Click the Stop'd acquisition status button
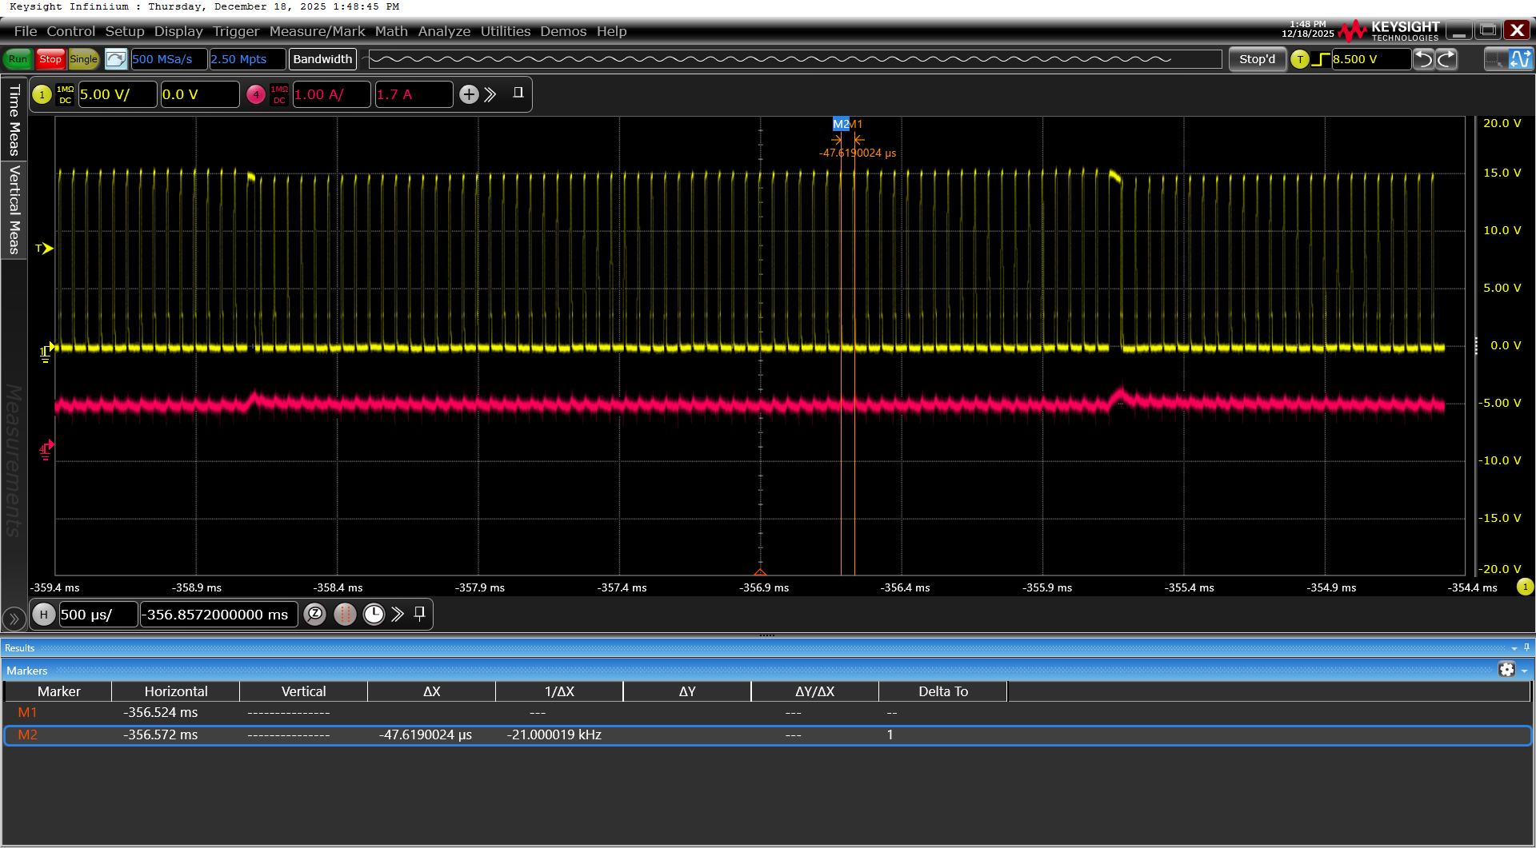1536x848 pixels. click(1257, 59)
